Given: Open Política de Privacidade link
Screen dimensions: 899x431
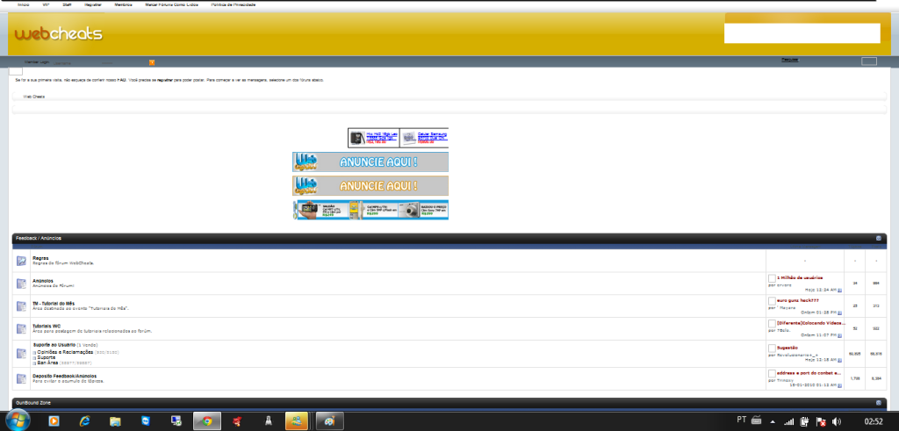Looking at the screenshot, I should (234, 4).
